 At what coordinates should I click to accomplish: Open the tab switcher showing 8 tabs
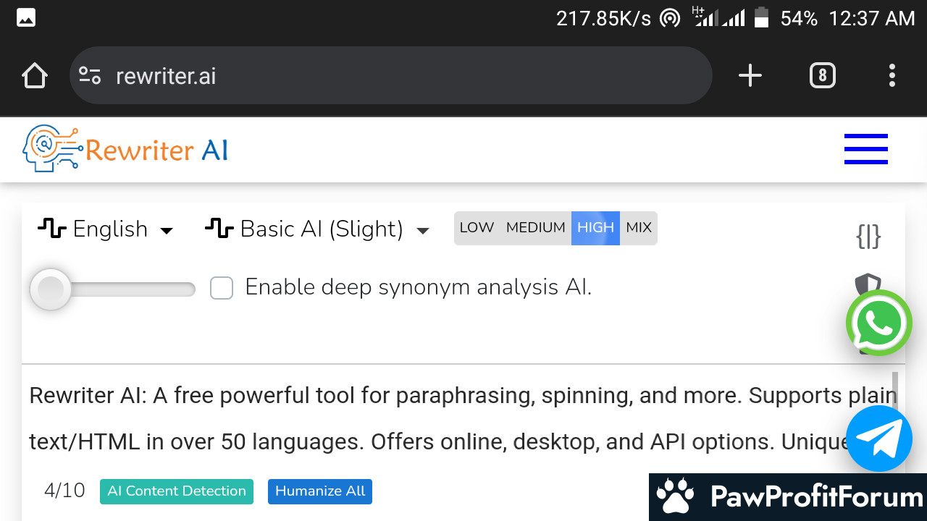pyautogui.click(x=822, y=75)
